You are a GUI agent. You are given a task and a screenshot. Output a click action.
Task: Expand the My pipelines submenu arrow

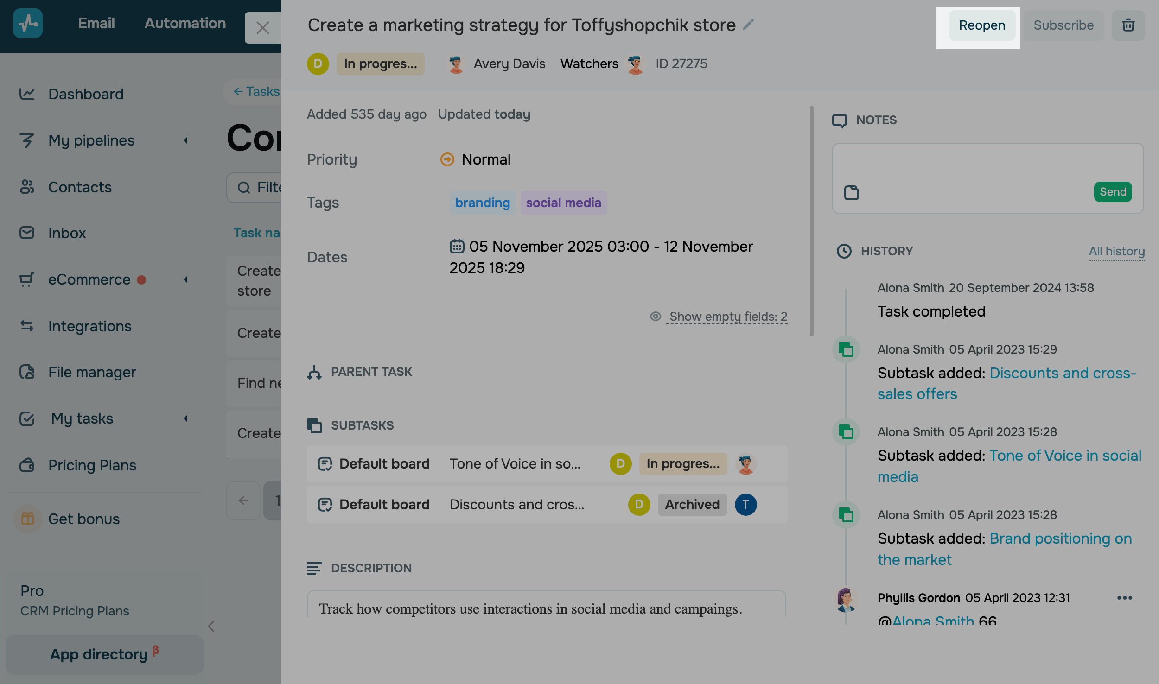pos(186,140)
